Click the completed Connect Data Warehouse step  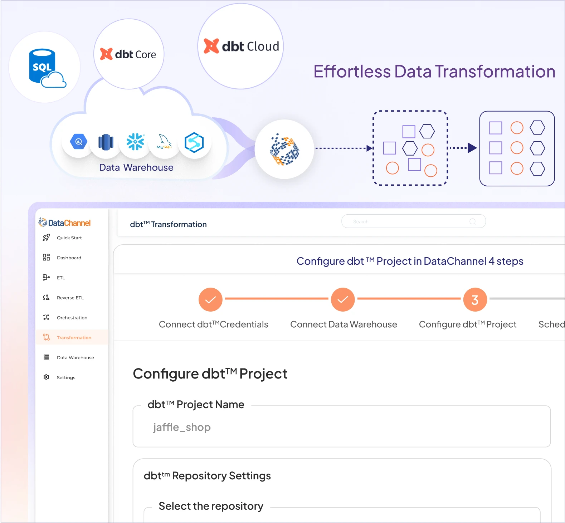click(x=343, y=299)
